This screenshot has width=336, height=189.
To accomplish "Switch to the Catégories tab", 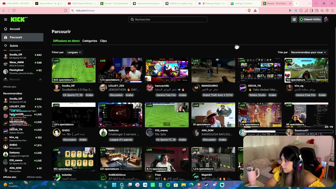I will coord(90,41).
